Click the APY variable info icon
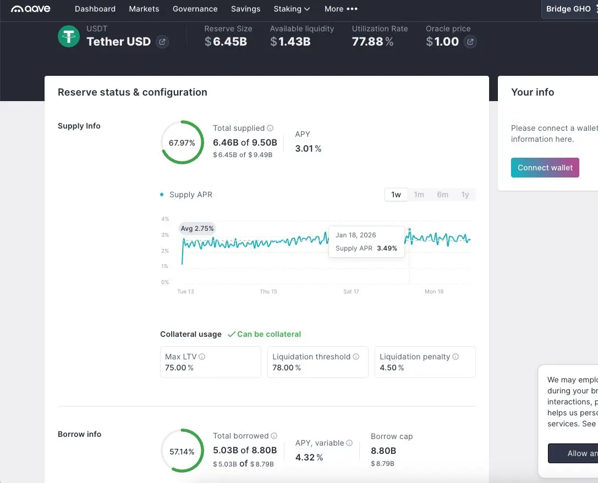This screenshot has height=483, width=598. [x=349, y=443]
